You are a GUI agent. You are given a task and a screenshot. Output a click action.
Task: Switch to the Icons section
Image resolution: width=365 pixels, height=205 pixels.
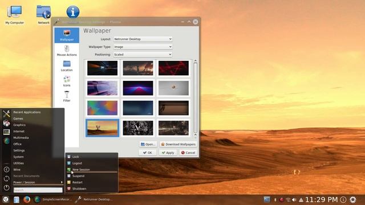tap(67, 81)
